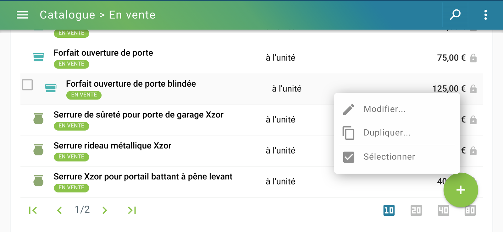Go to first page with skip-back chevron
Viewport: 503px width, 232px height.
coord(34,210)
